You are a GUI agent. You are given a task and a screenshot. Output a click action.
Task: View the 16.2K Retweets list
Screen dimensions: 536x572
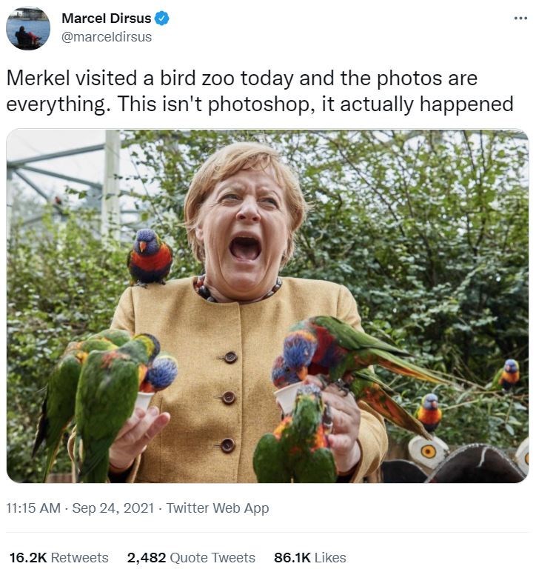coord(58,557)
